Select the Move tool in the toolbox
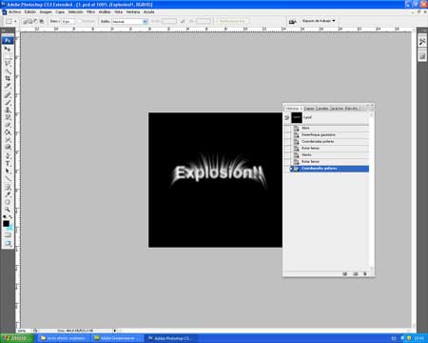This screenshot has height=343, width=428. 8,49
